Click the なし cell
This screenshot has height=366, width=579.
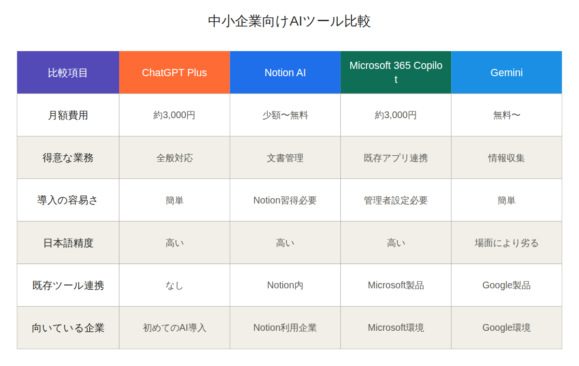(x=175, y=285)
